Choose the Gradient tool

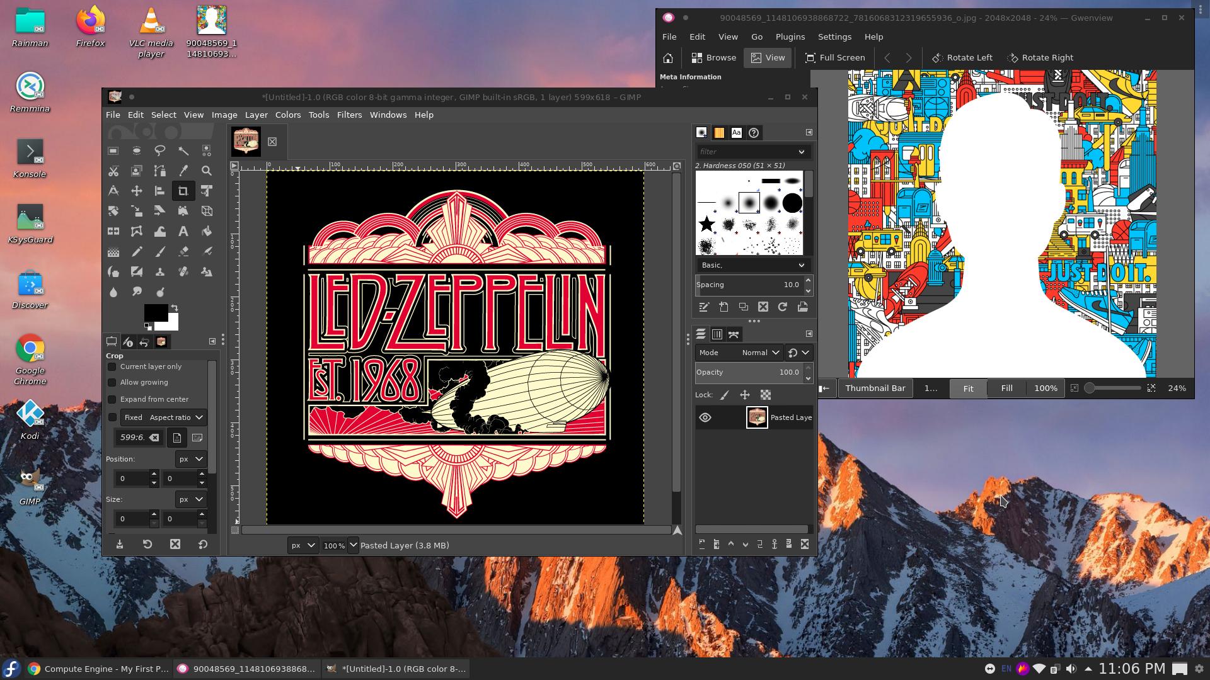coord(113,252)
